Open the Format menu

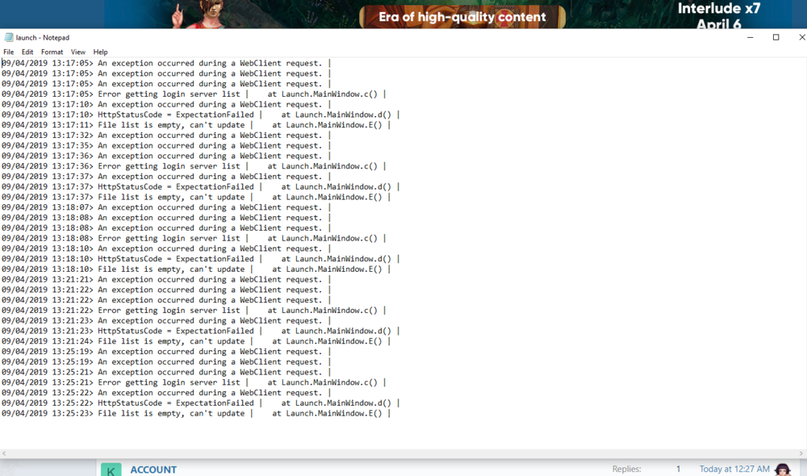pyautogui.click(x=52, y=52)
